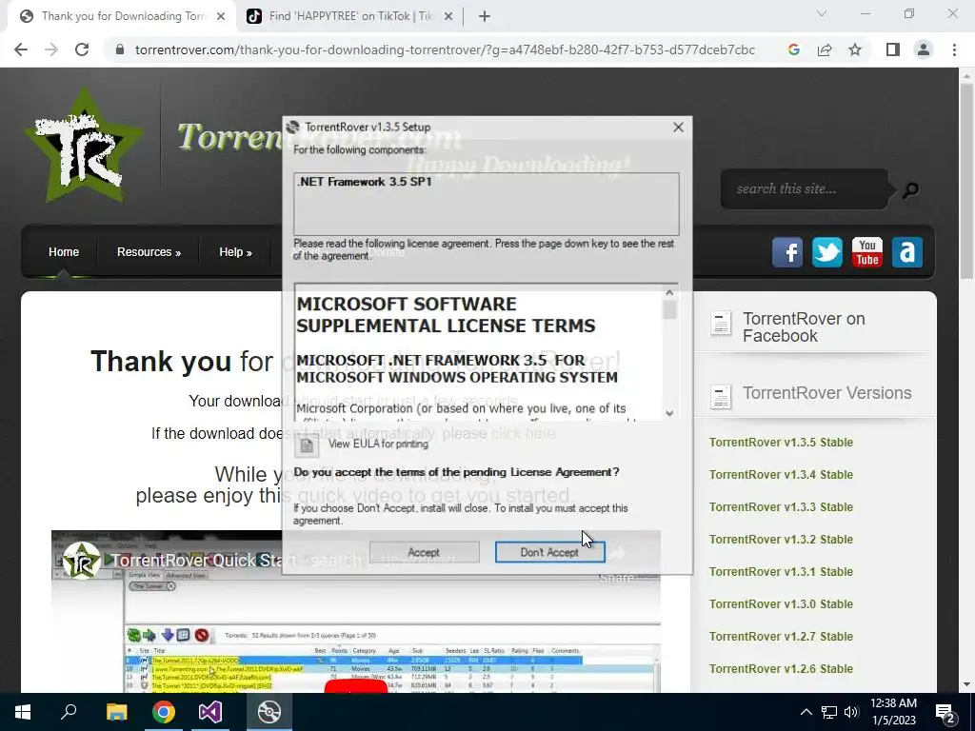Click the Chrome taskbar icon
Screen dimensions: 975x731
[x=164, y=712]
